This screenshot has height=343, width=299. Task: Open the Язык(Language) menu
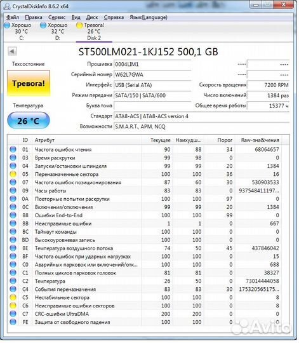(149, 17)
